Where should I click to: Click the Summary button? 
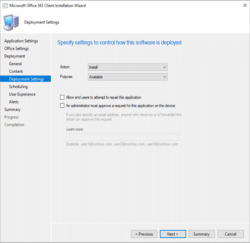point(201,234)
